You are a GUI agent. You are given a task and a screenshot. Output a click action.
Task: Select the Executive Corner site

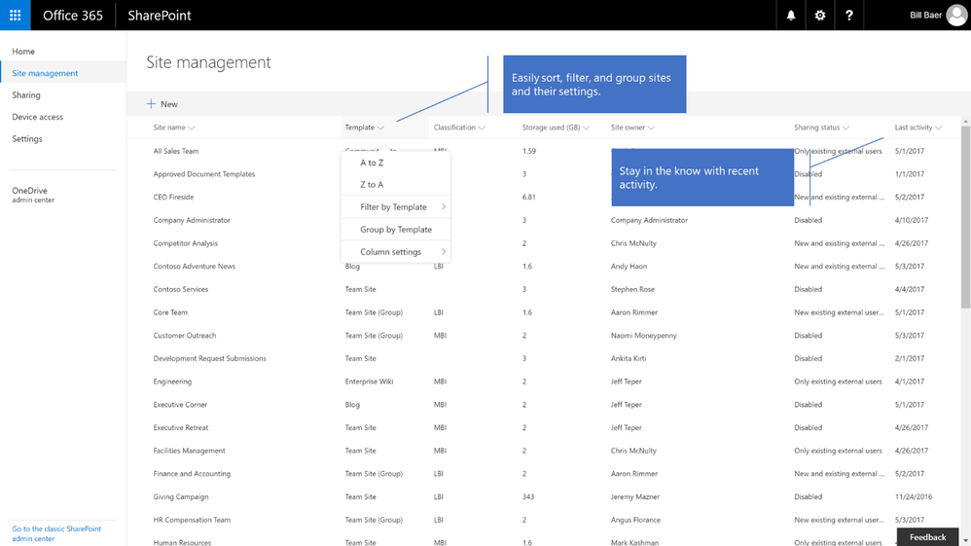coord(180,405)
